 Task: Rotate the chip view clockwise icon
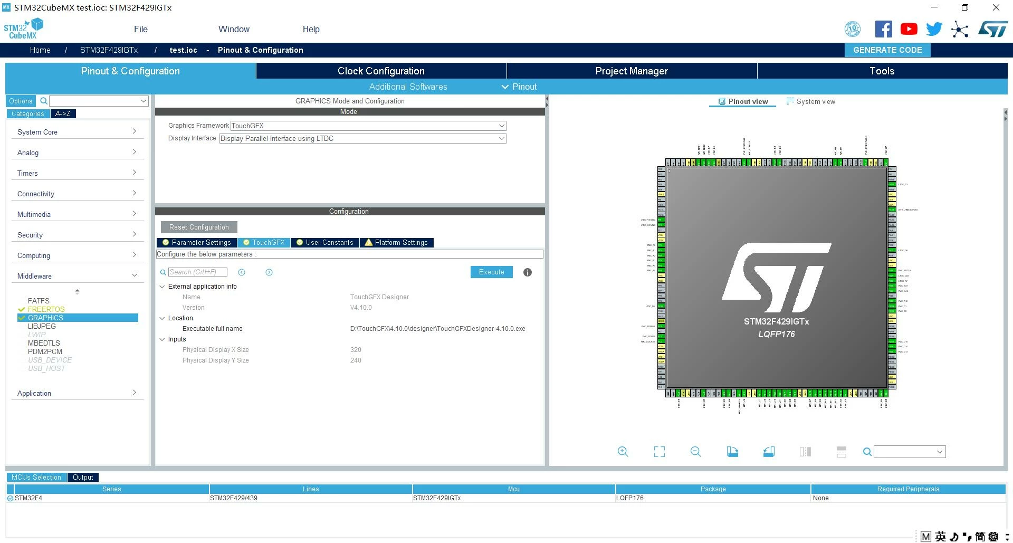(732, 452)
